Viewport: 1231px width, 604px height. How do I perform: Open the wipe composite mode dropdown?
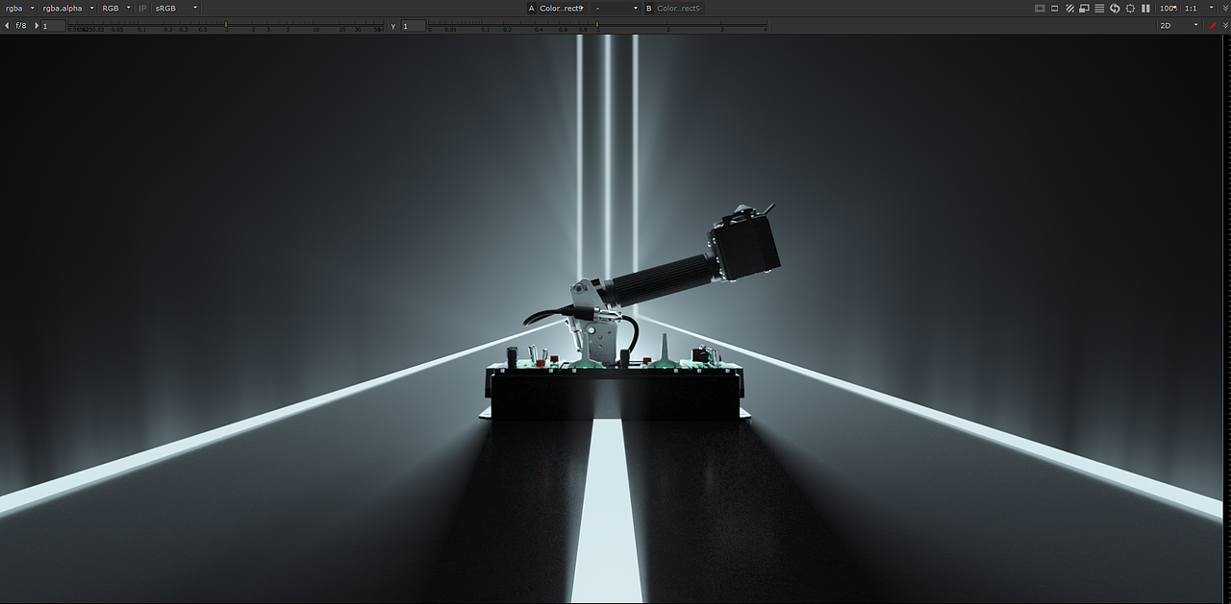click(616, 8)
